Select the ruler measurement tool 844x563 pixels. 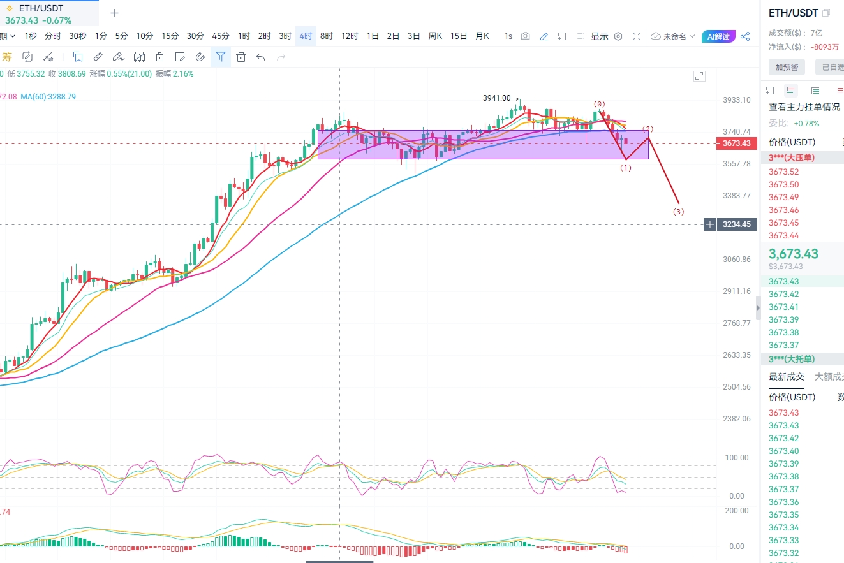coord(98,57)
